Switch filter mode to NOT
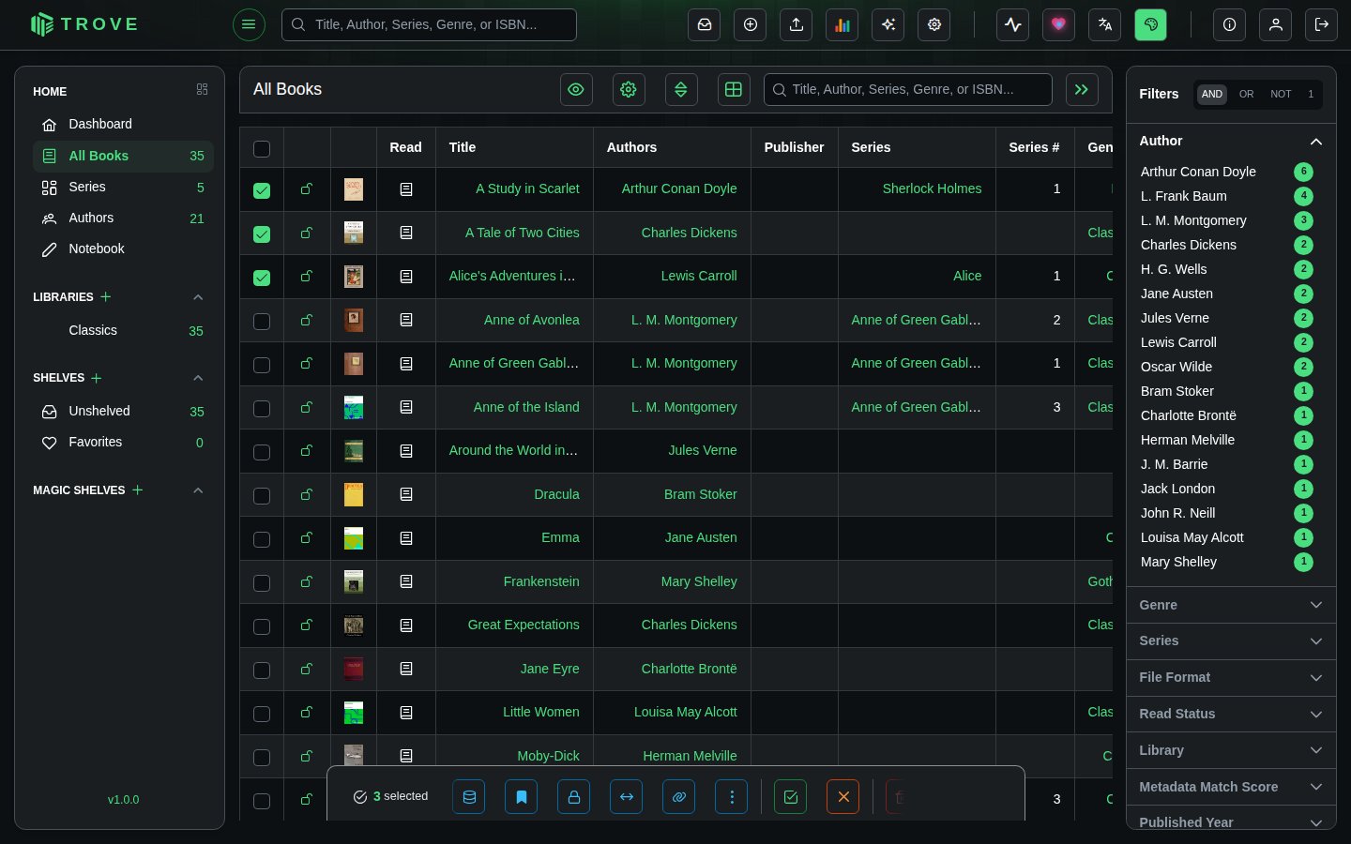This screenshot has height=844, width=1351. (x=1281, y=94)
